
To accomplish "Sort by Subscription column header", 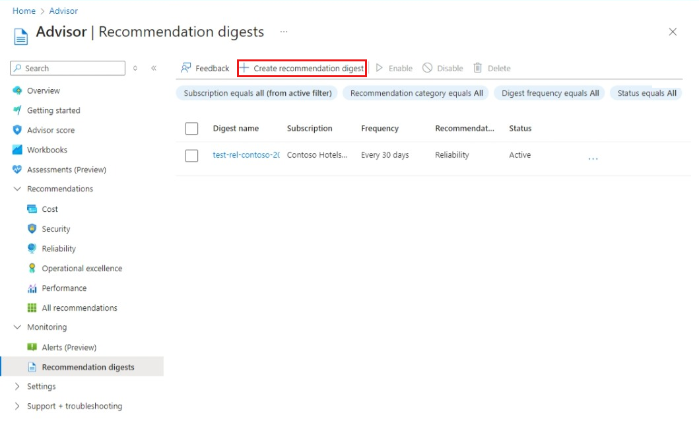I will (310, 129).
